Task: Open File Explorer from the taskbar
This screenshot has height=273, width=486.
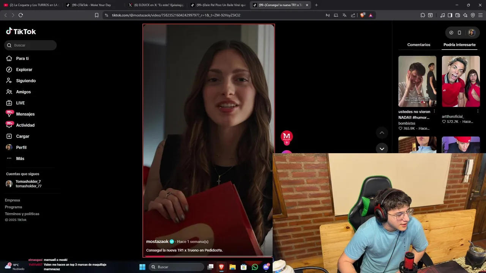Action: coord(232,267)
